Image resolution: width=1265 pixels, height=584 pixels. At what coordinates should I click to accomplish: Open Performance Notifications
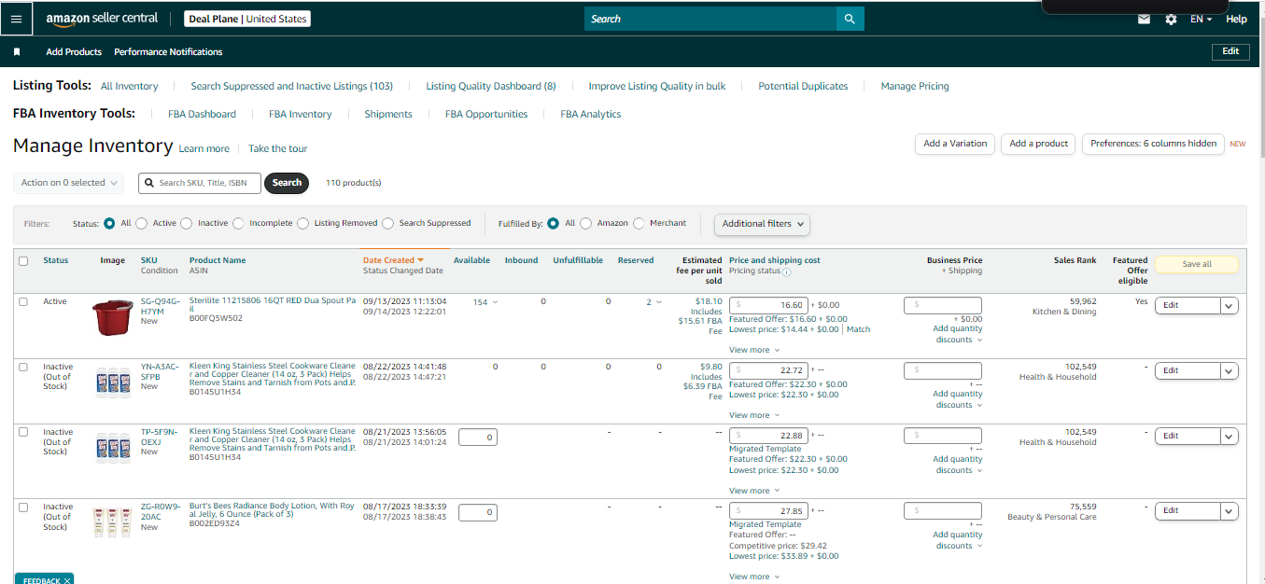click(x=168, y=52)
